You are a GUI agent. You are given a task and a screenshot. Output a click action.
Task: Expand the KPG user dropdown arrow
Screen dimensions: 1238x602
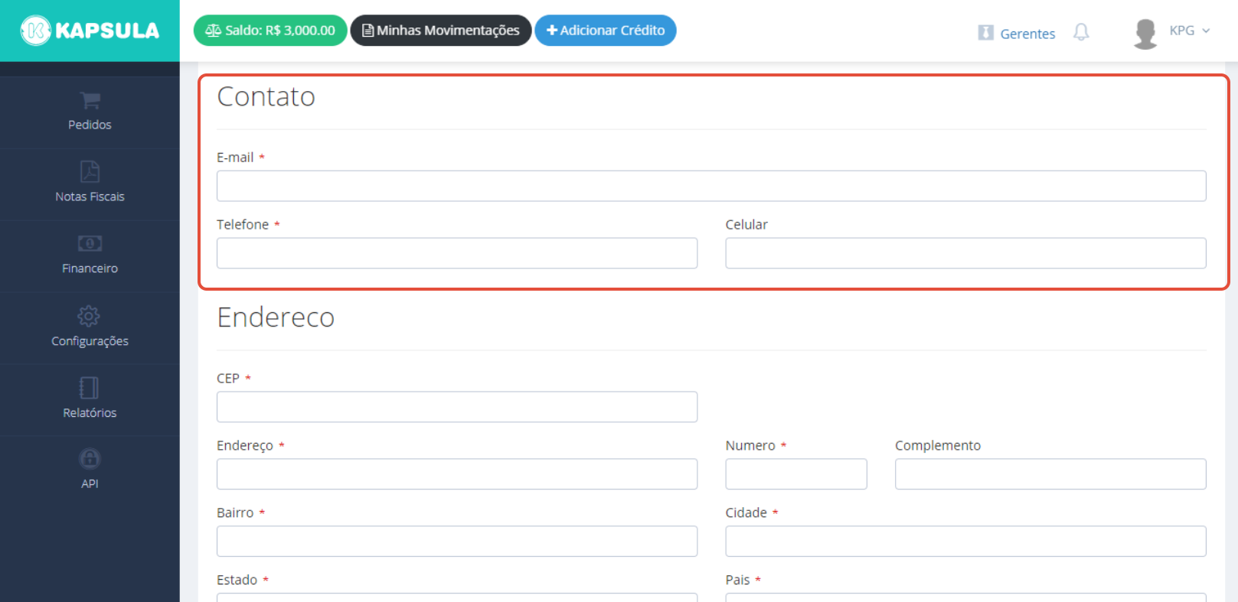[1206, 31]
